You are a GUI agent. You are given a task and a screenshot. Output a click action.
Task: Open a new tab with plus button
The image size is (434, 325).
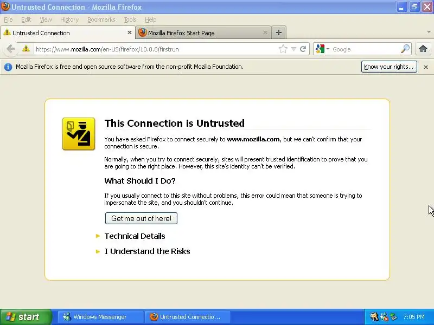(279, 32)
